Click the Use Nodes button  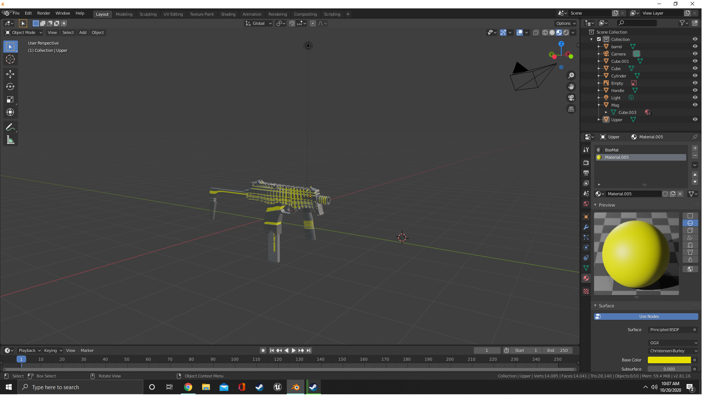(x=648, y=316)
